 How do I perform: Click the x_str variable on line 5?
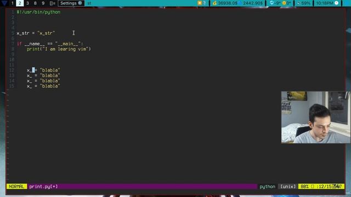pos(23,33)
